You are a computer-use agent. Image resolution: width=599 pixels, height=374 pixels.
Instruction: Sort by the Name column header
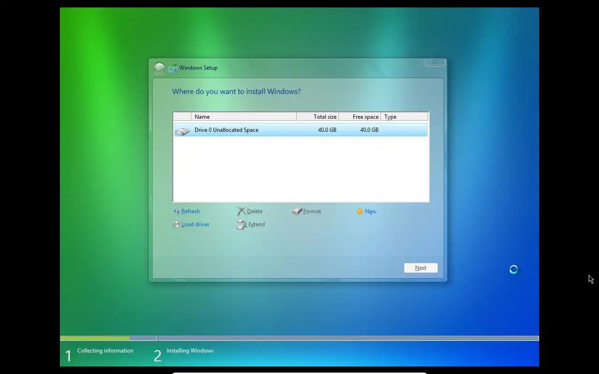[244, 117]
